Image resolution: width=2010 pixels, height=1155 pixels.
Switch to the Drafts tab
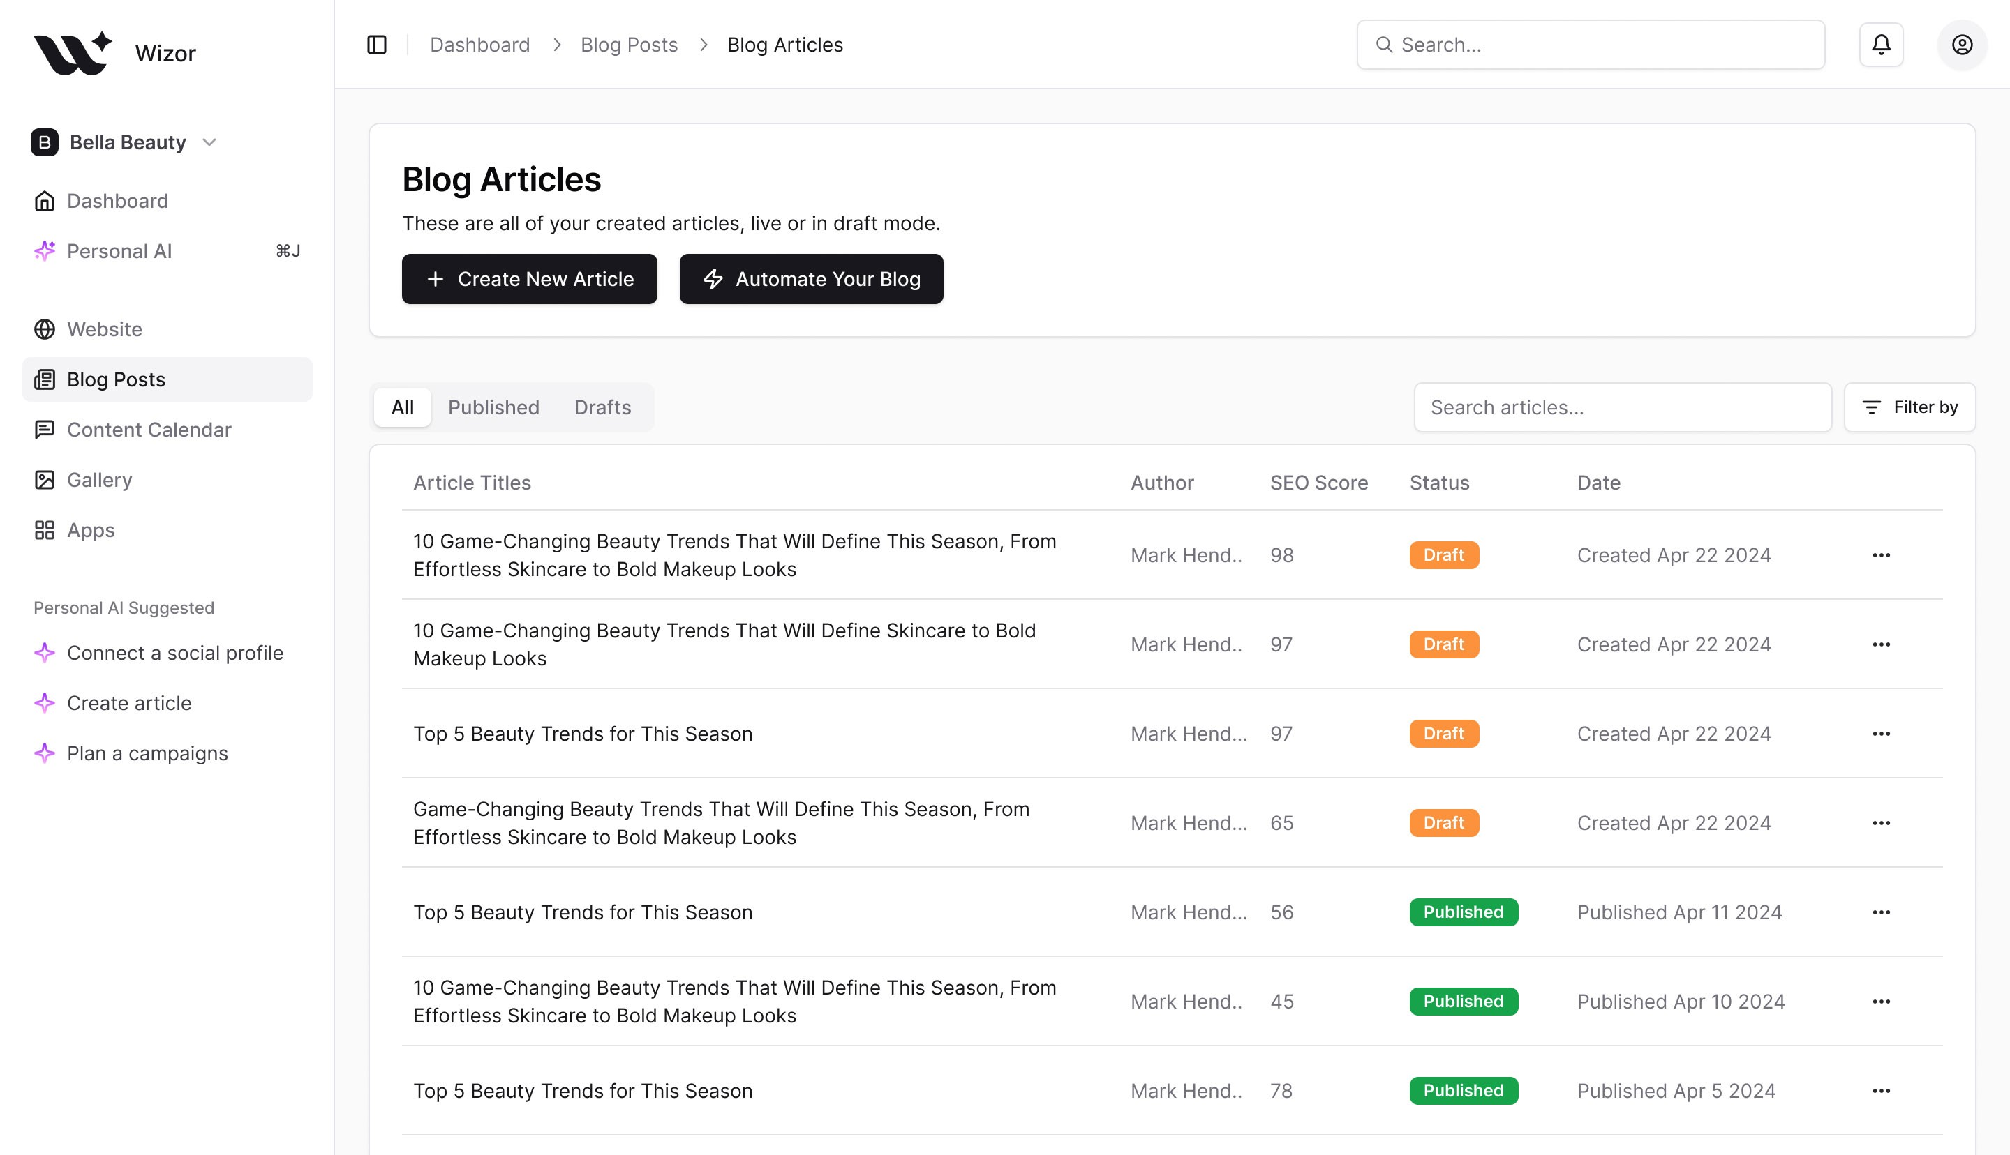pyautogui.click(x=602, y=407)
